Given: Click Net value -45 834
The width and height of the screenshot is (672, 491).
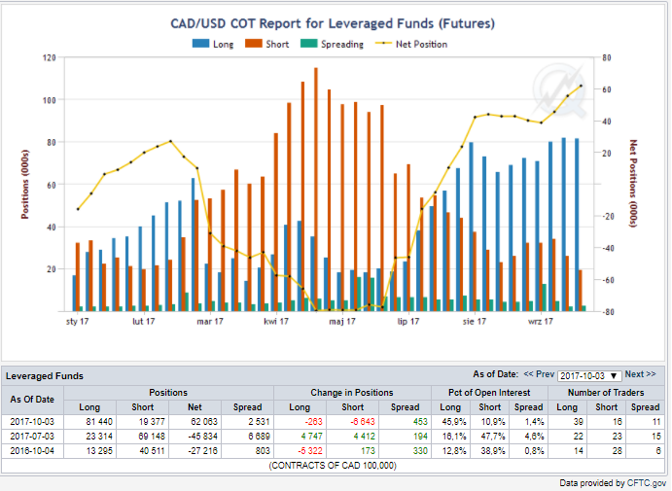Looking at the screenshot, I should (202, 437).
